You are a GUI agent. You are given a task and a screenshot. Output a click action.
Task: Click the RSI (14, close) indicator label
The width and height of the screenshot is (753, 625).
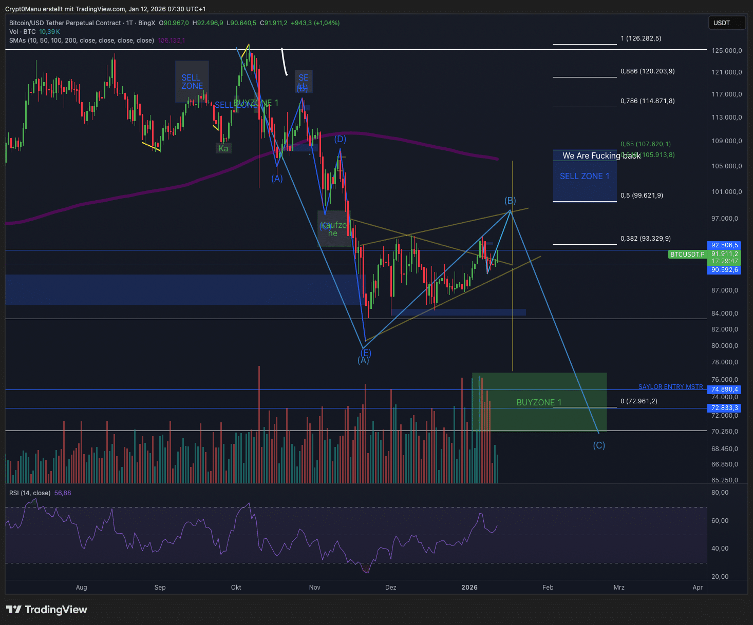(30, 493)
